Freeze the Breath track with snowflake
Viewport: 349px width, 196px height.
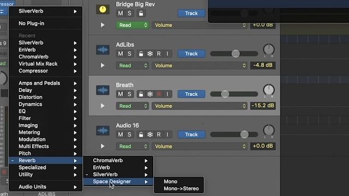(150, 94)
